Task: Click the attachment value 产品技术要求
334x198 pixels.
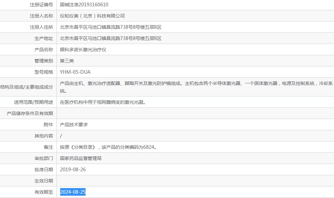Action: 74,125
